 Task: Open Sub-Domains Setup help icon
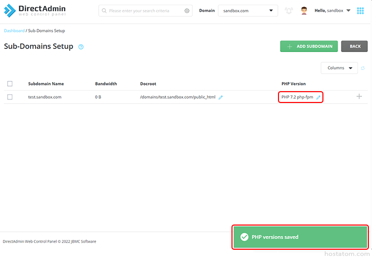click(x=81, y=47)
